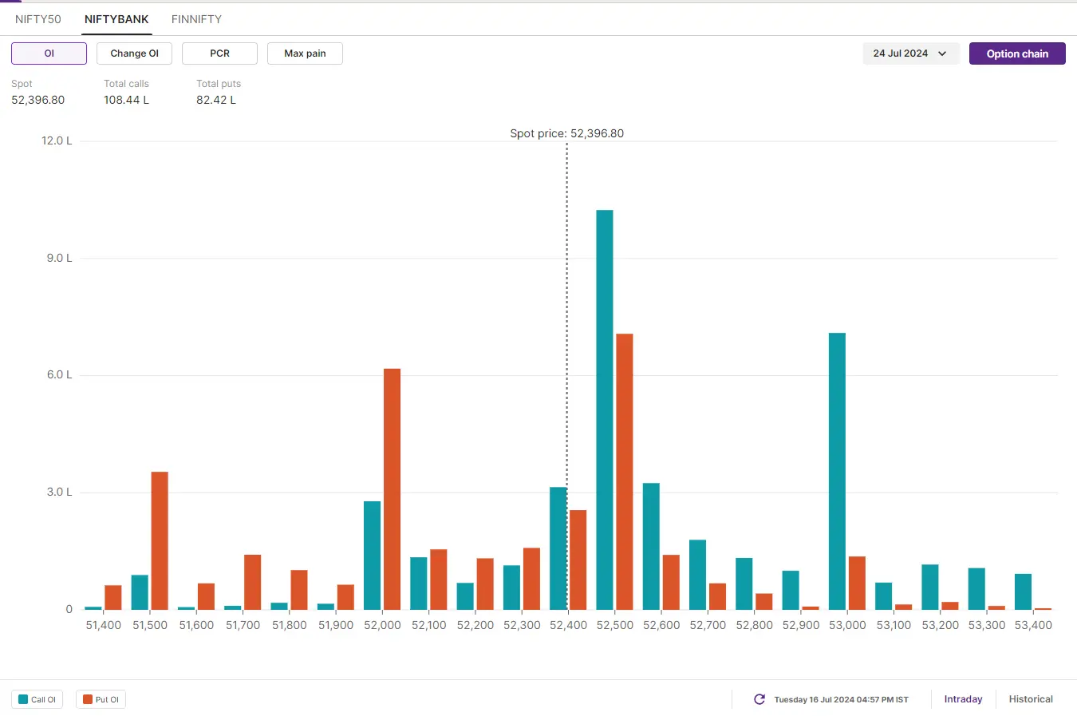The image size is (1077, 716).
Task: Click the 6.0 L y-axis label
Action: 59,374
